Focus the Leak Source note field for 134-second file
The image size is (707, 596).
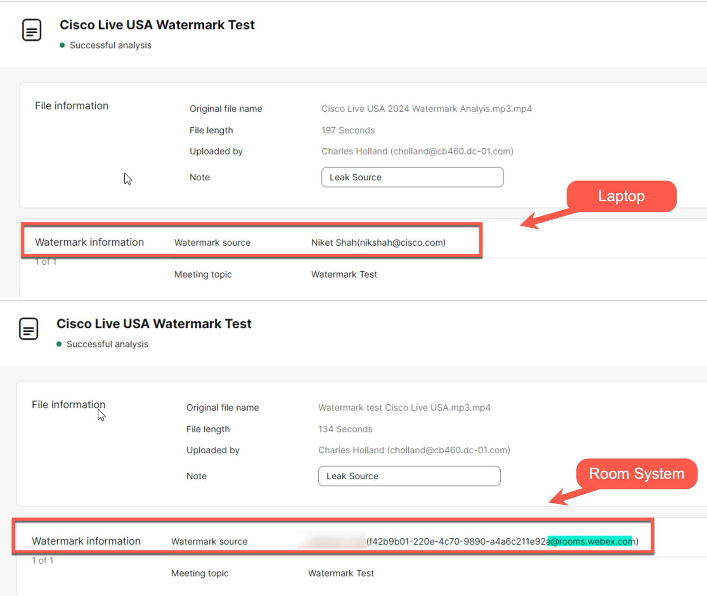point(409,476)
